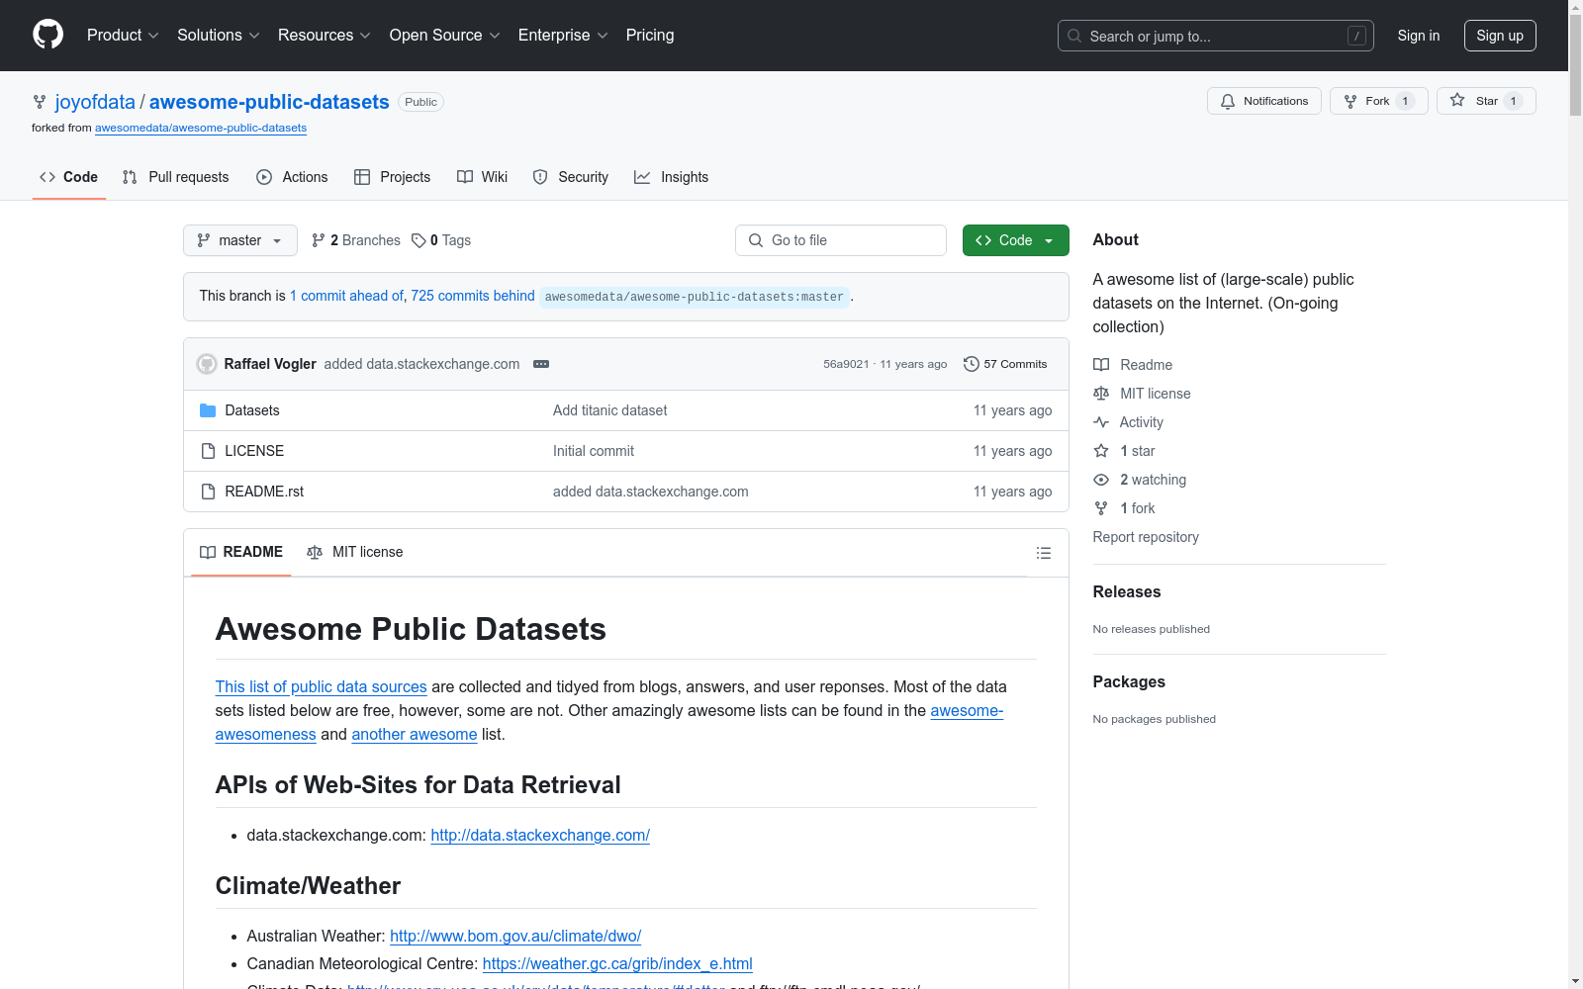
Task: Open the 57 Commits history
Action: [x=1005, y=364]
